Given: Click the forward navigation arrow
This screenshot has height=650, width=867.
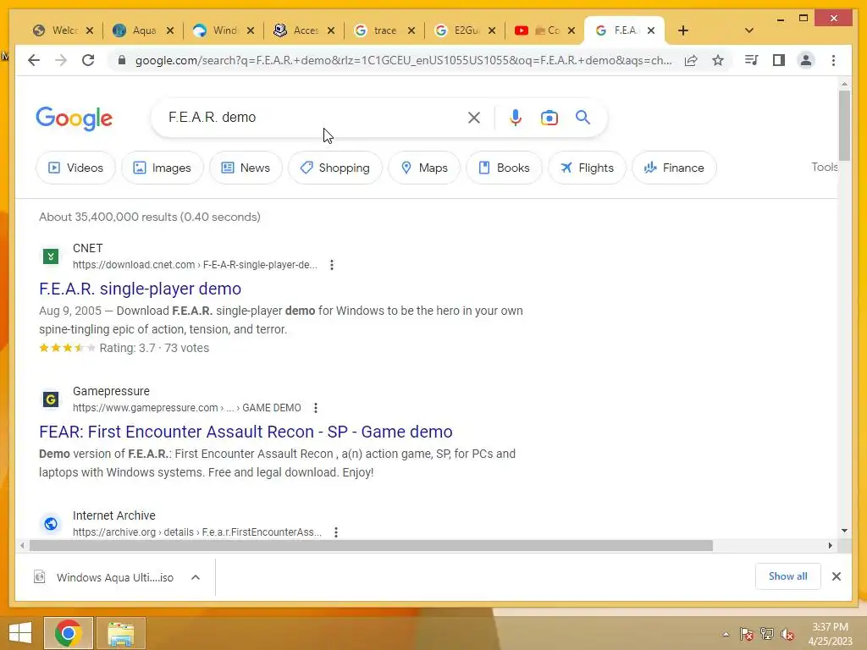Looking at the screenshot, I should coord(61,60).
